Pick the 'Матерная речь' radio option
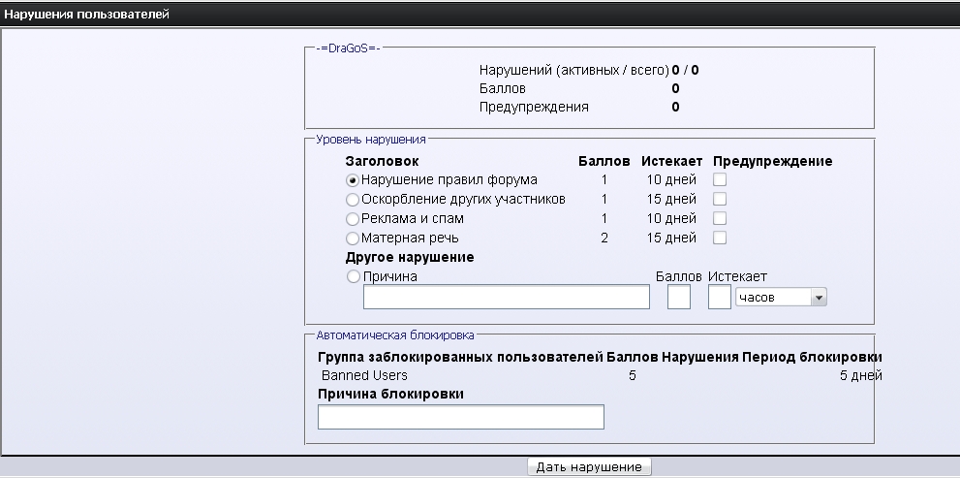 [x=353, y=239]
